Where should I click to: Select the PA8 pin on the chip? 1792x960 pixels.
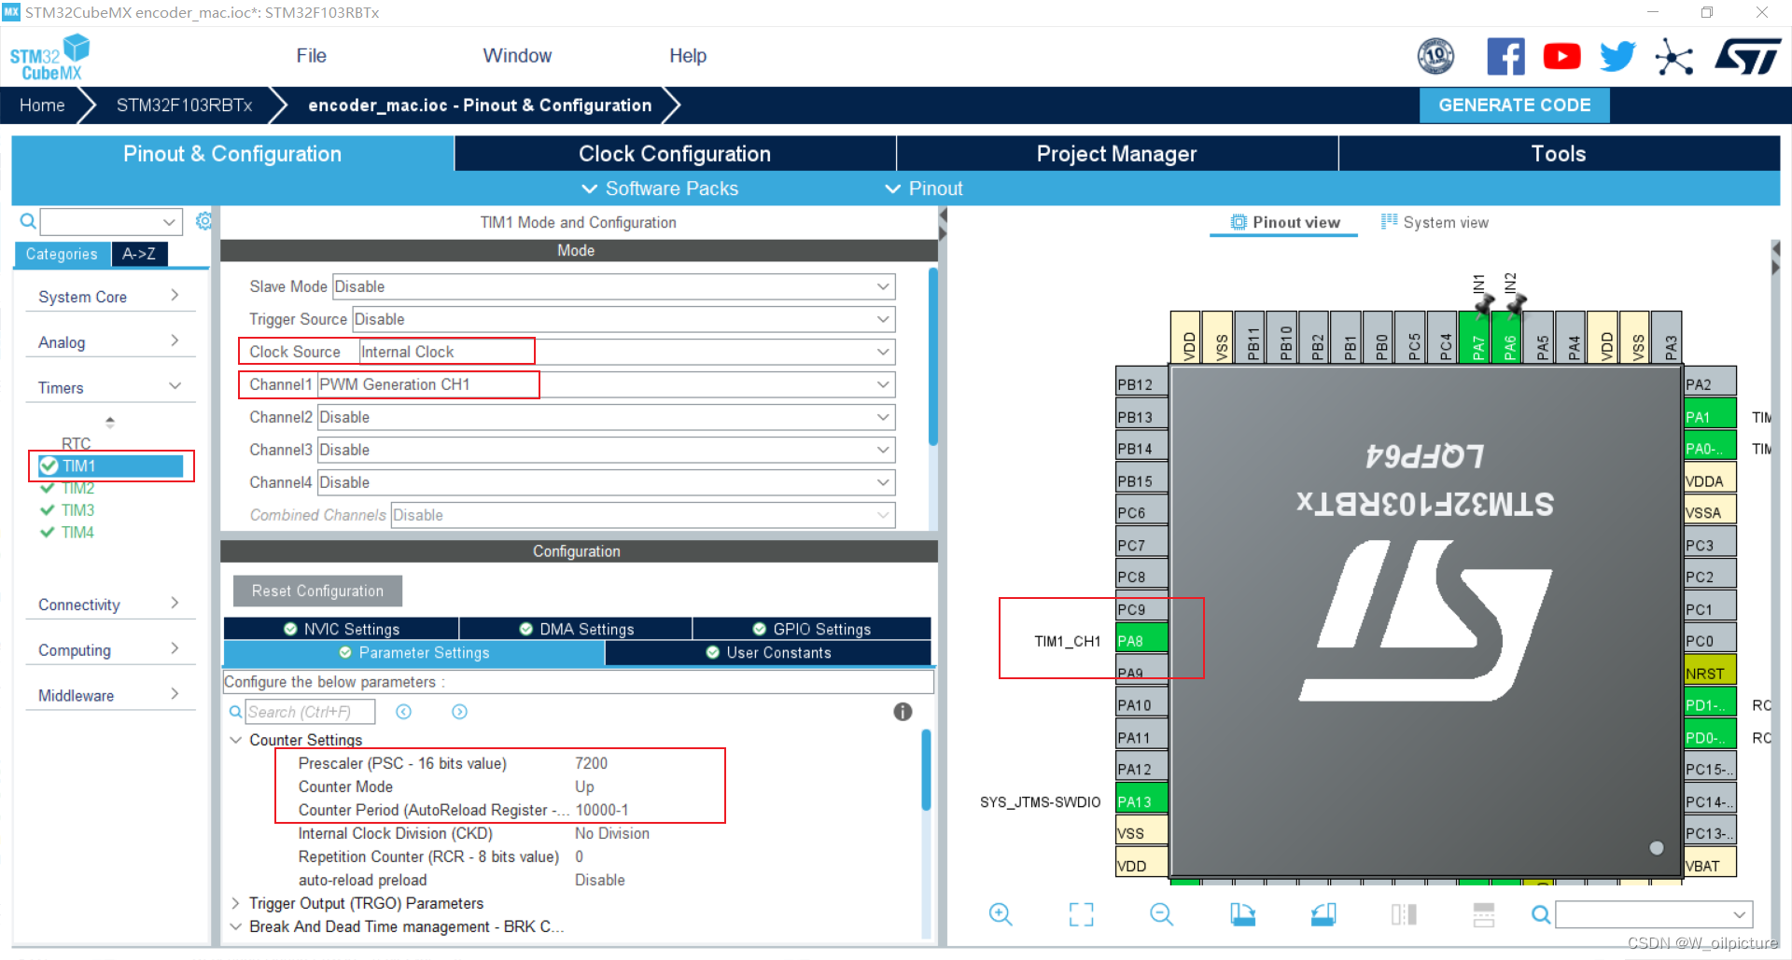pos(1141,641)
